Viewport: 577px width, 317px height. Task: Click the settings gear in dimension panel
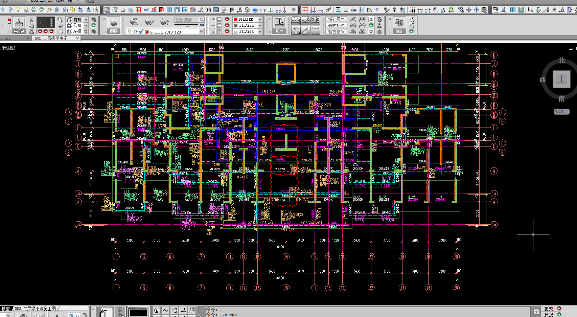click(379, 32)
